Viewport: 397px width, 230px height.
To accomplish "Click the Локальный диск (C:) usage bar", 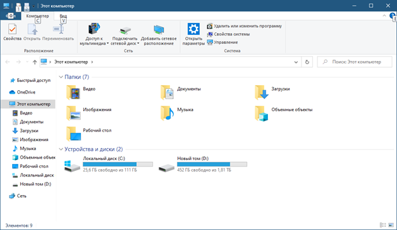I will (118, 165).
